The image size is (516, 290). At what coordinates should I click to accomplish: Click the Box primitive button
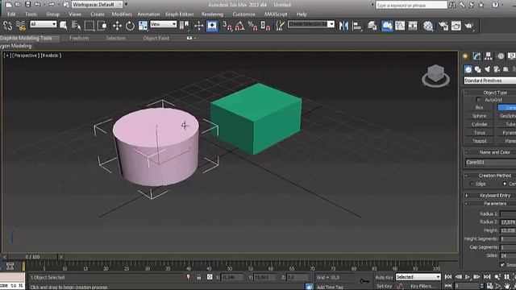pos(479,107)
